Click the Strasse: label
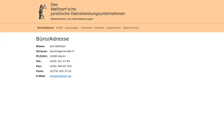The image size is (224, 140). (x=42, y=51)
